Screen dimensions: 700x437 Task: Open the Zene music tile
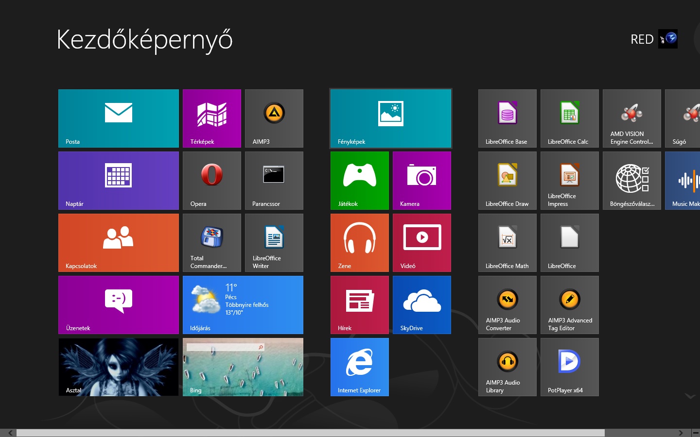click(360, 243)
